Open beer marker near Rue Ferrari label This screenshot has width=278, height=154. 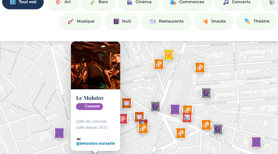click(x=206, y=125)
